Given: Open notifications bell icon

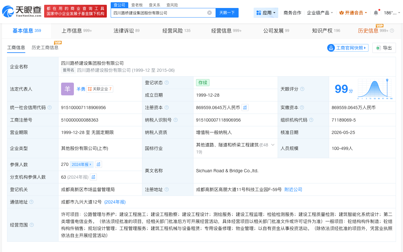Looking at the screenshot, I should click(376, 13).
